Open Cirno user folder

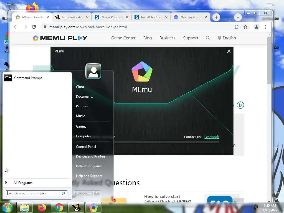click(80, 87)
